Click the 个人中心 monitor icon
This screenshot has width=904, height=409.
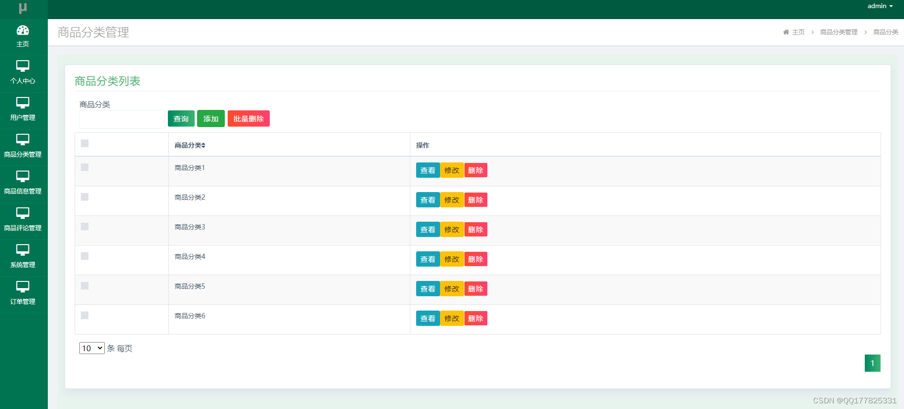23,66
